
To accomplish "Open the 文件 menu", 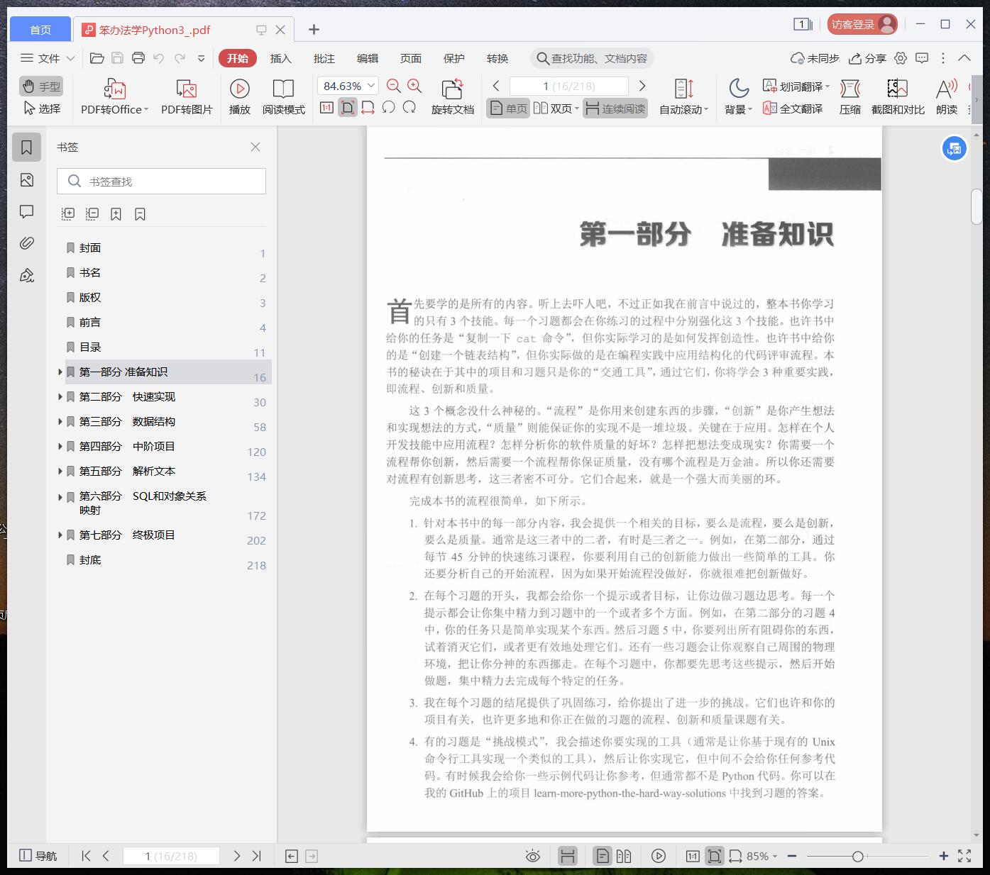I will point(48,58).
